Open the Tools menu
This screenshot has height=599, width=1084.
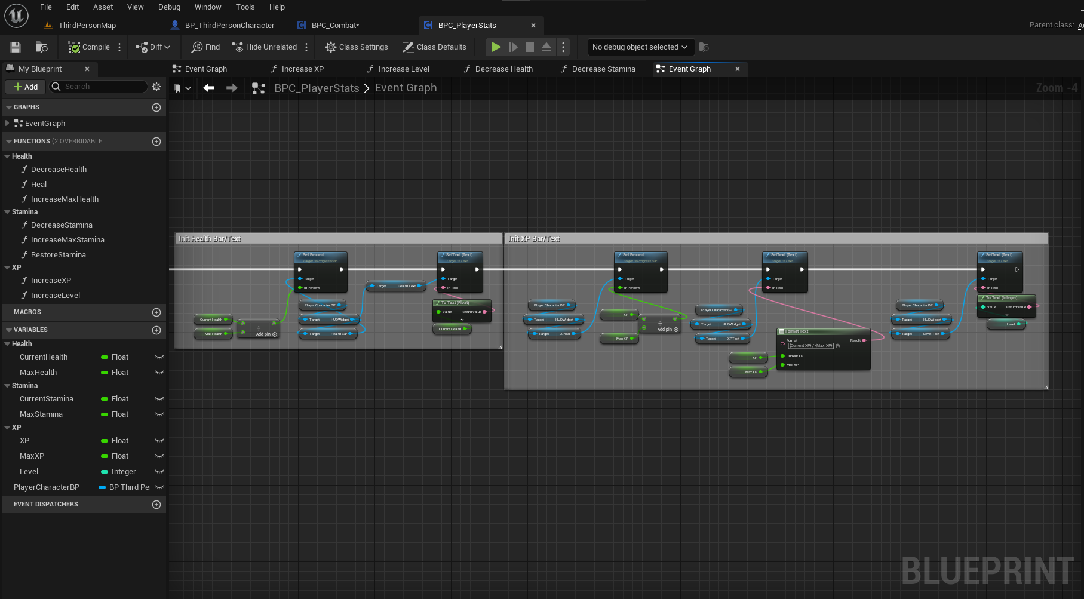[x=245, y=7]
